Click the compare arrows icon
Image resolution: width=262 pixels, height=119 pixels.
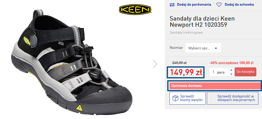click(x=172, y=5)
